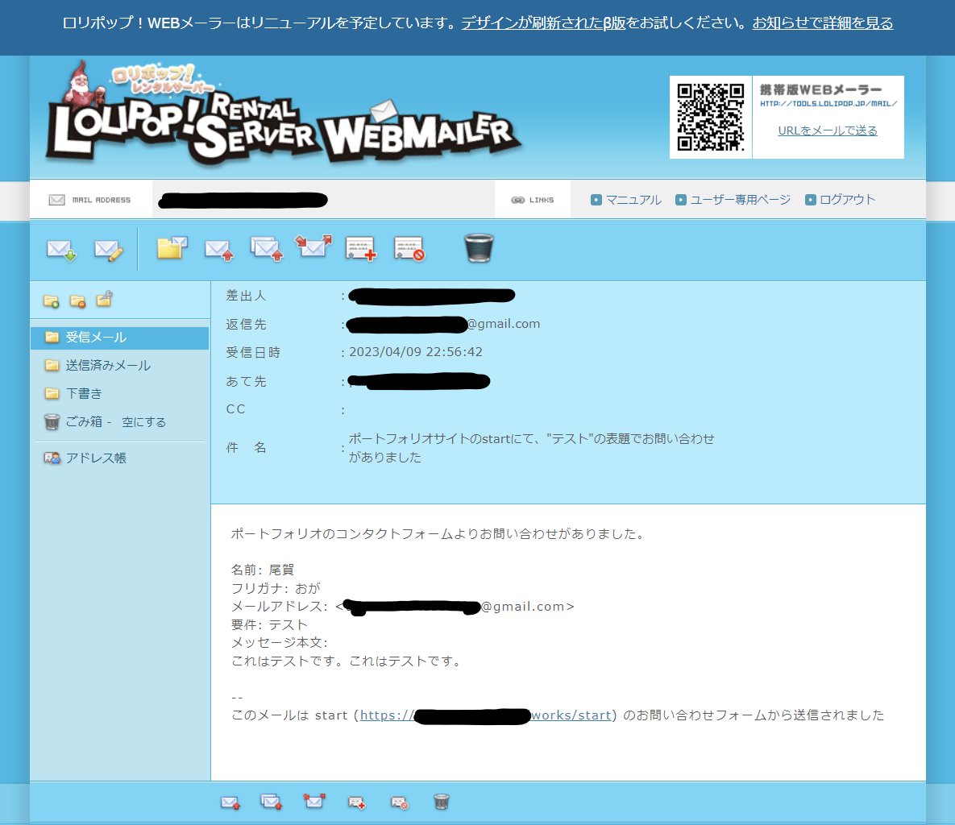Move this message to another folder
This screenshot has width=955, height=825.
pyautogui.click(x=172, y=248)
